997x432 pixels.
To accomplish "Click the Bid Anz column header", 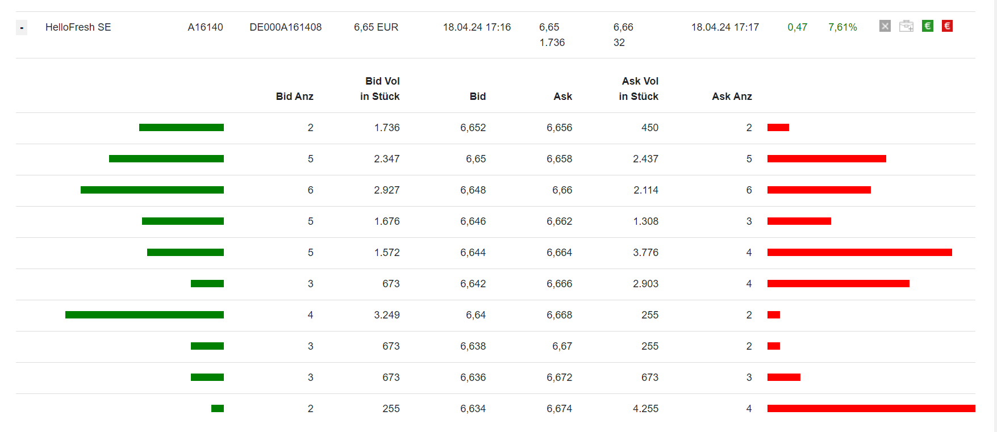I will pos(294,97).
